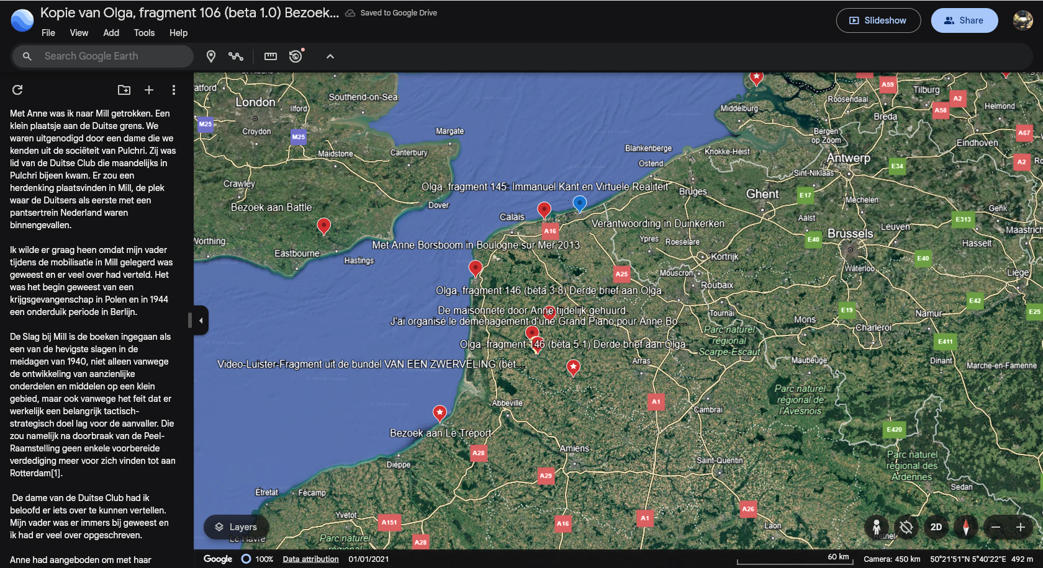
Task: Start the Slideshow presentation
Action: pos(878,20)
